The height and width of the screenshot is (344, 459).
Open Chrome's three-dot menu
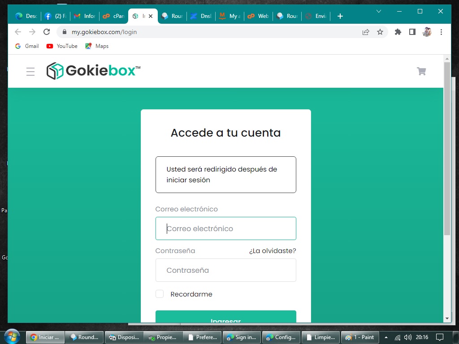pos(441,32)
